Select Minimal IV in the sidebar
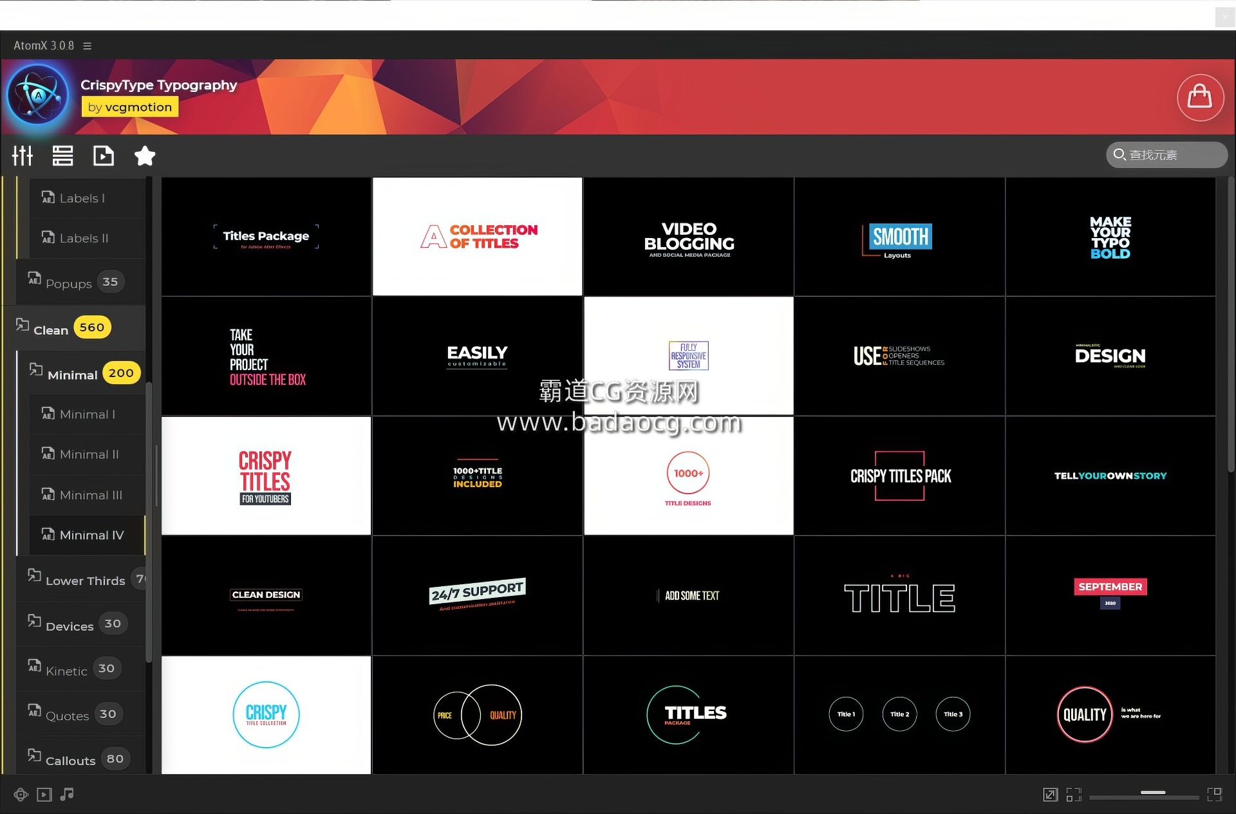1236x814 pixels. [88, 535]
